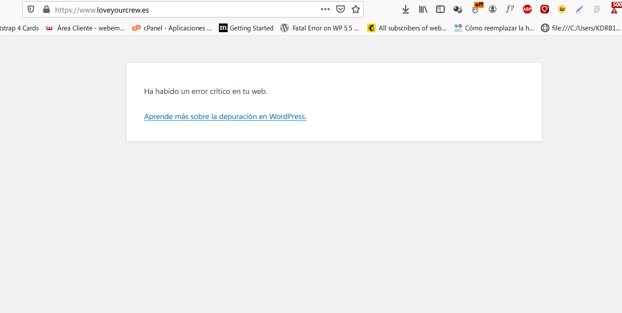622x313 pixels.
Task: Click the yellow round 'w' extension icon
Action: click(x=562, y=9)
